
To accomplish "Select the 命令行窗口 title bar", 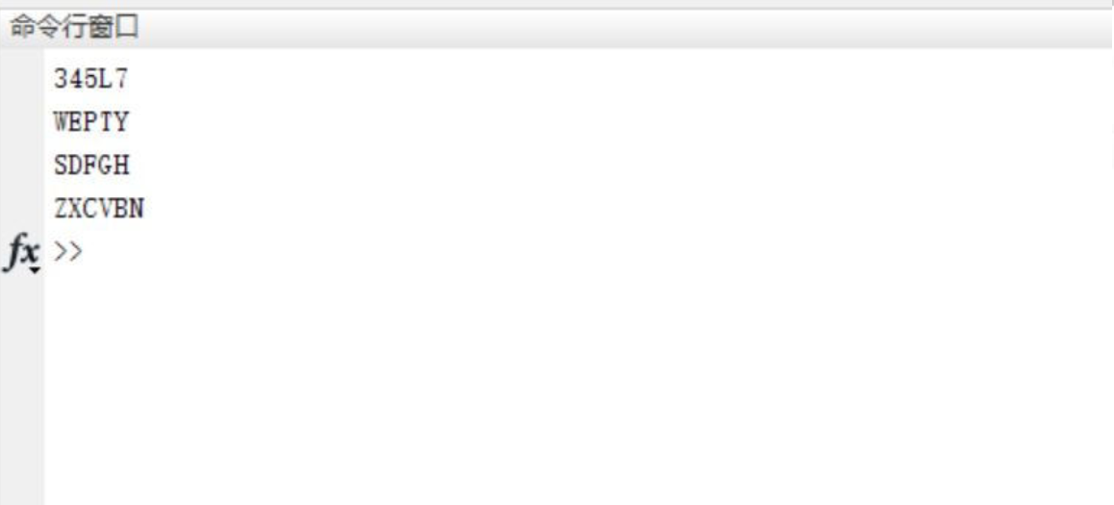I will (557, 29).
